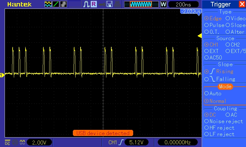Click the 20 bandwidth limit icon
This screenshot has width=246, height=147.
(15, 142)
